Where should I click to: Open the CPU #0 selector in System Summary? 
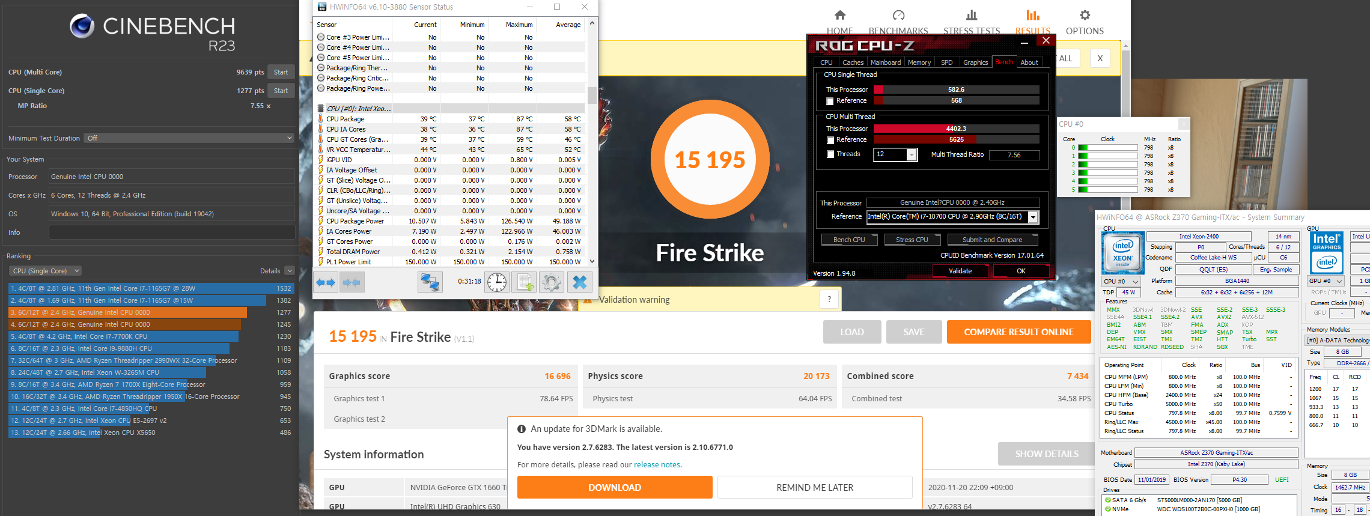coord(1121,281)
